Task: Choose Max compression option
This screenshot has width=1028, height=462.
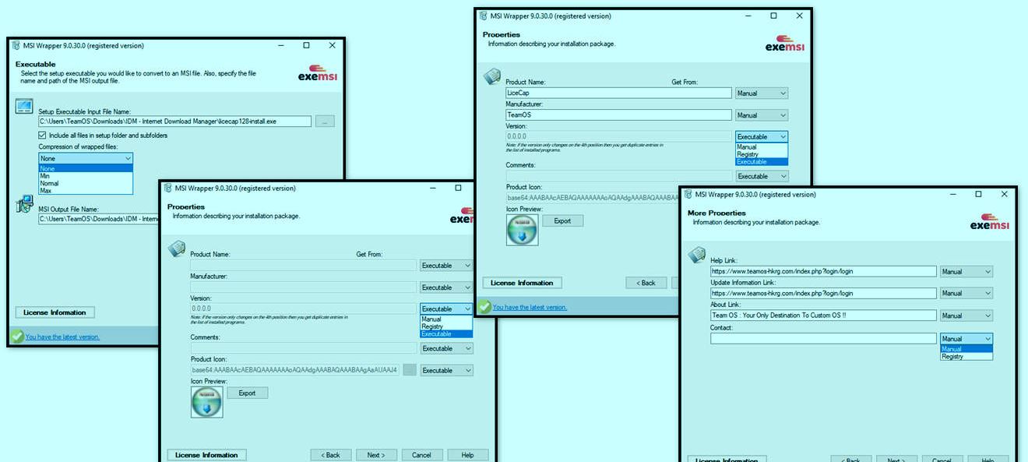Action: (86, 190)
